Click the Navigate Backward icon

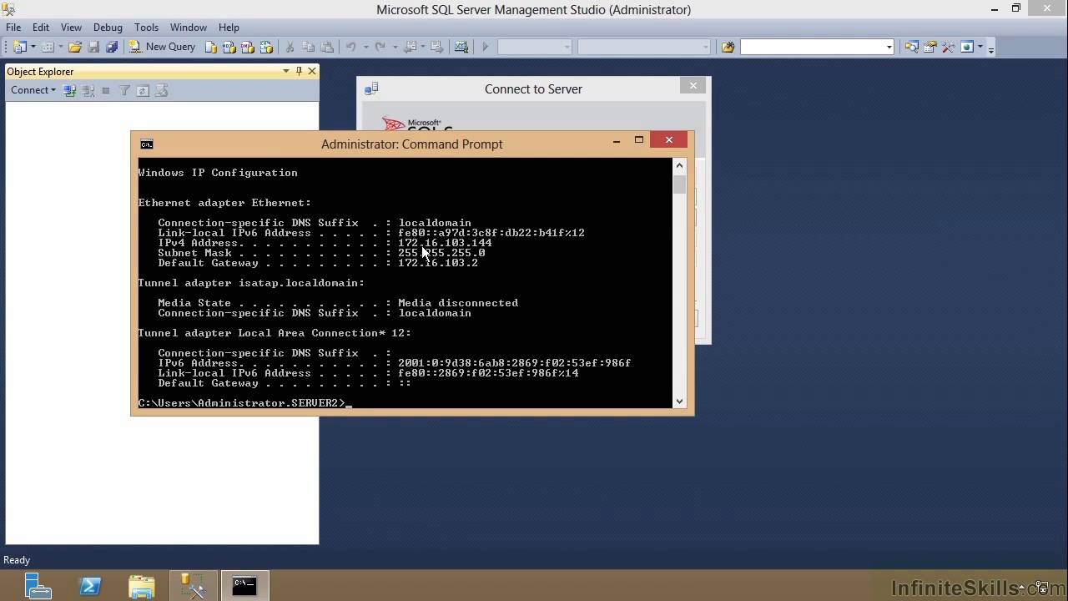click(x=410, y=48)
